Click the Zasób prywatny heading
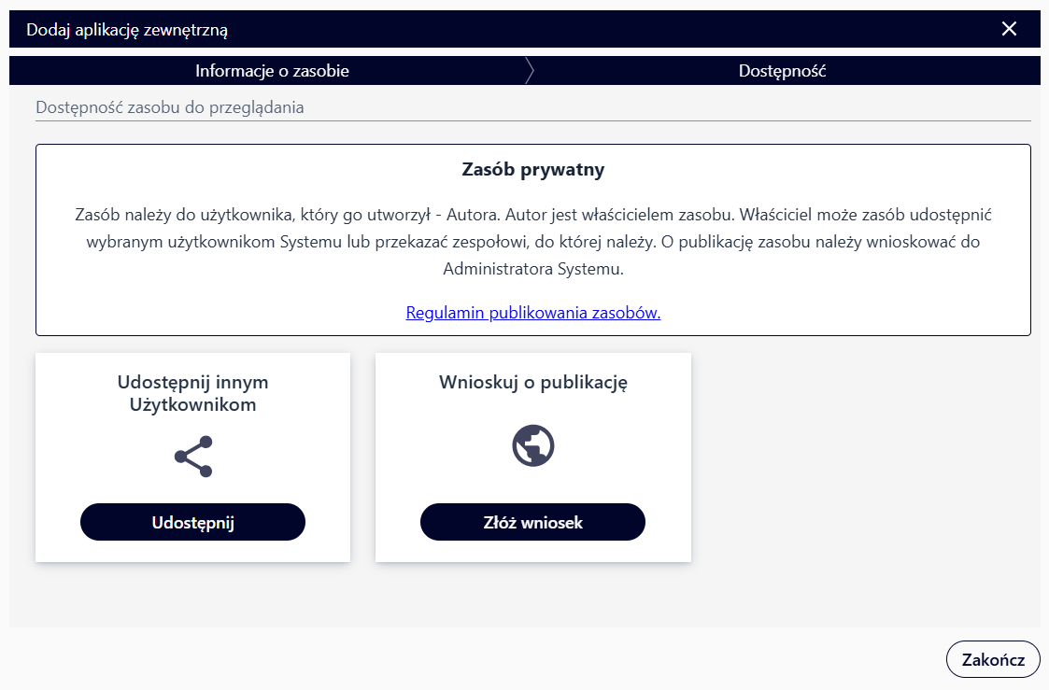1049x690 pixels. pyautogui.click(x=533, y=170)
